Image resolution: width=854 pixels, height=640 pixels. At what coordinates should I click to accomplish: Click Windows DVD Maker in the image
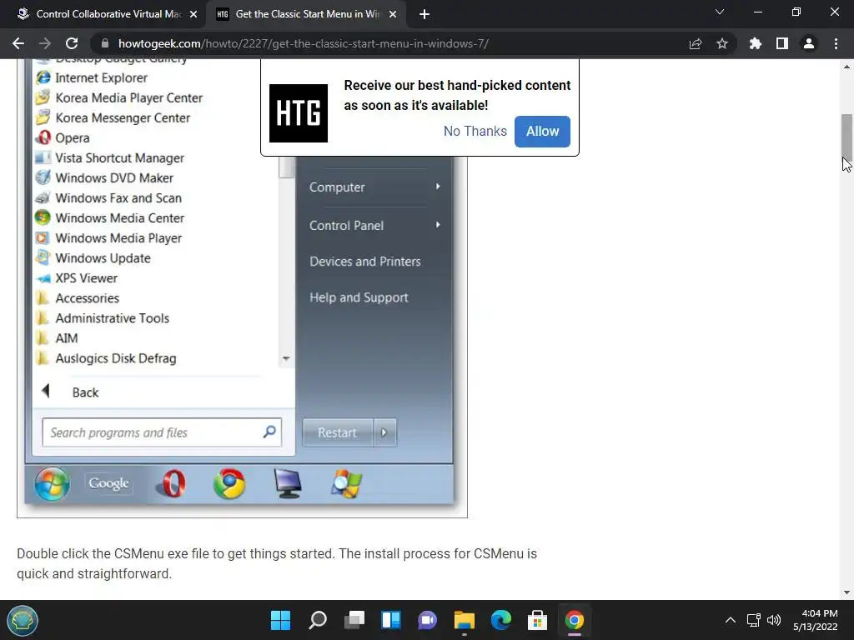pyautogui.click(x=104, y=178)
